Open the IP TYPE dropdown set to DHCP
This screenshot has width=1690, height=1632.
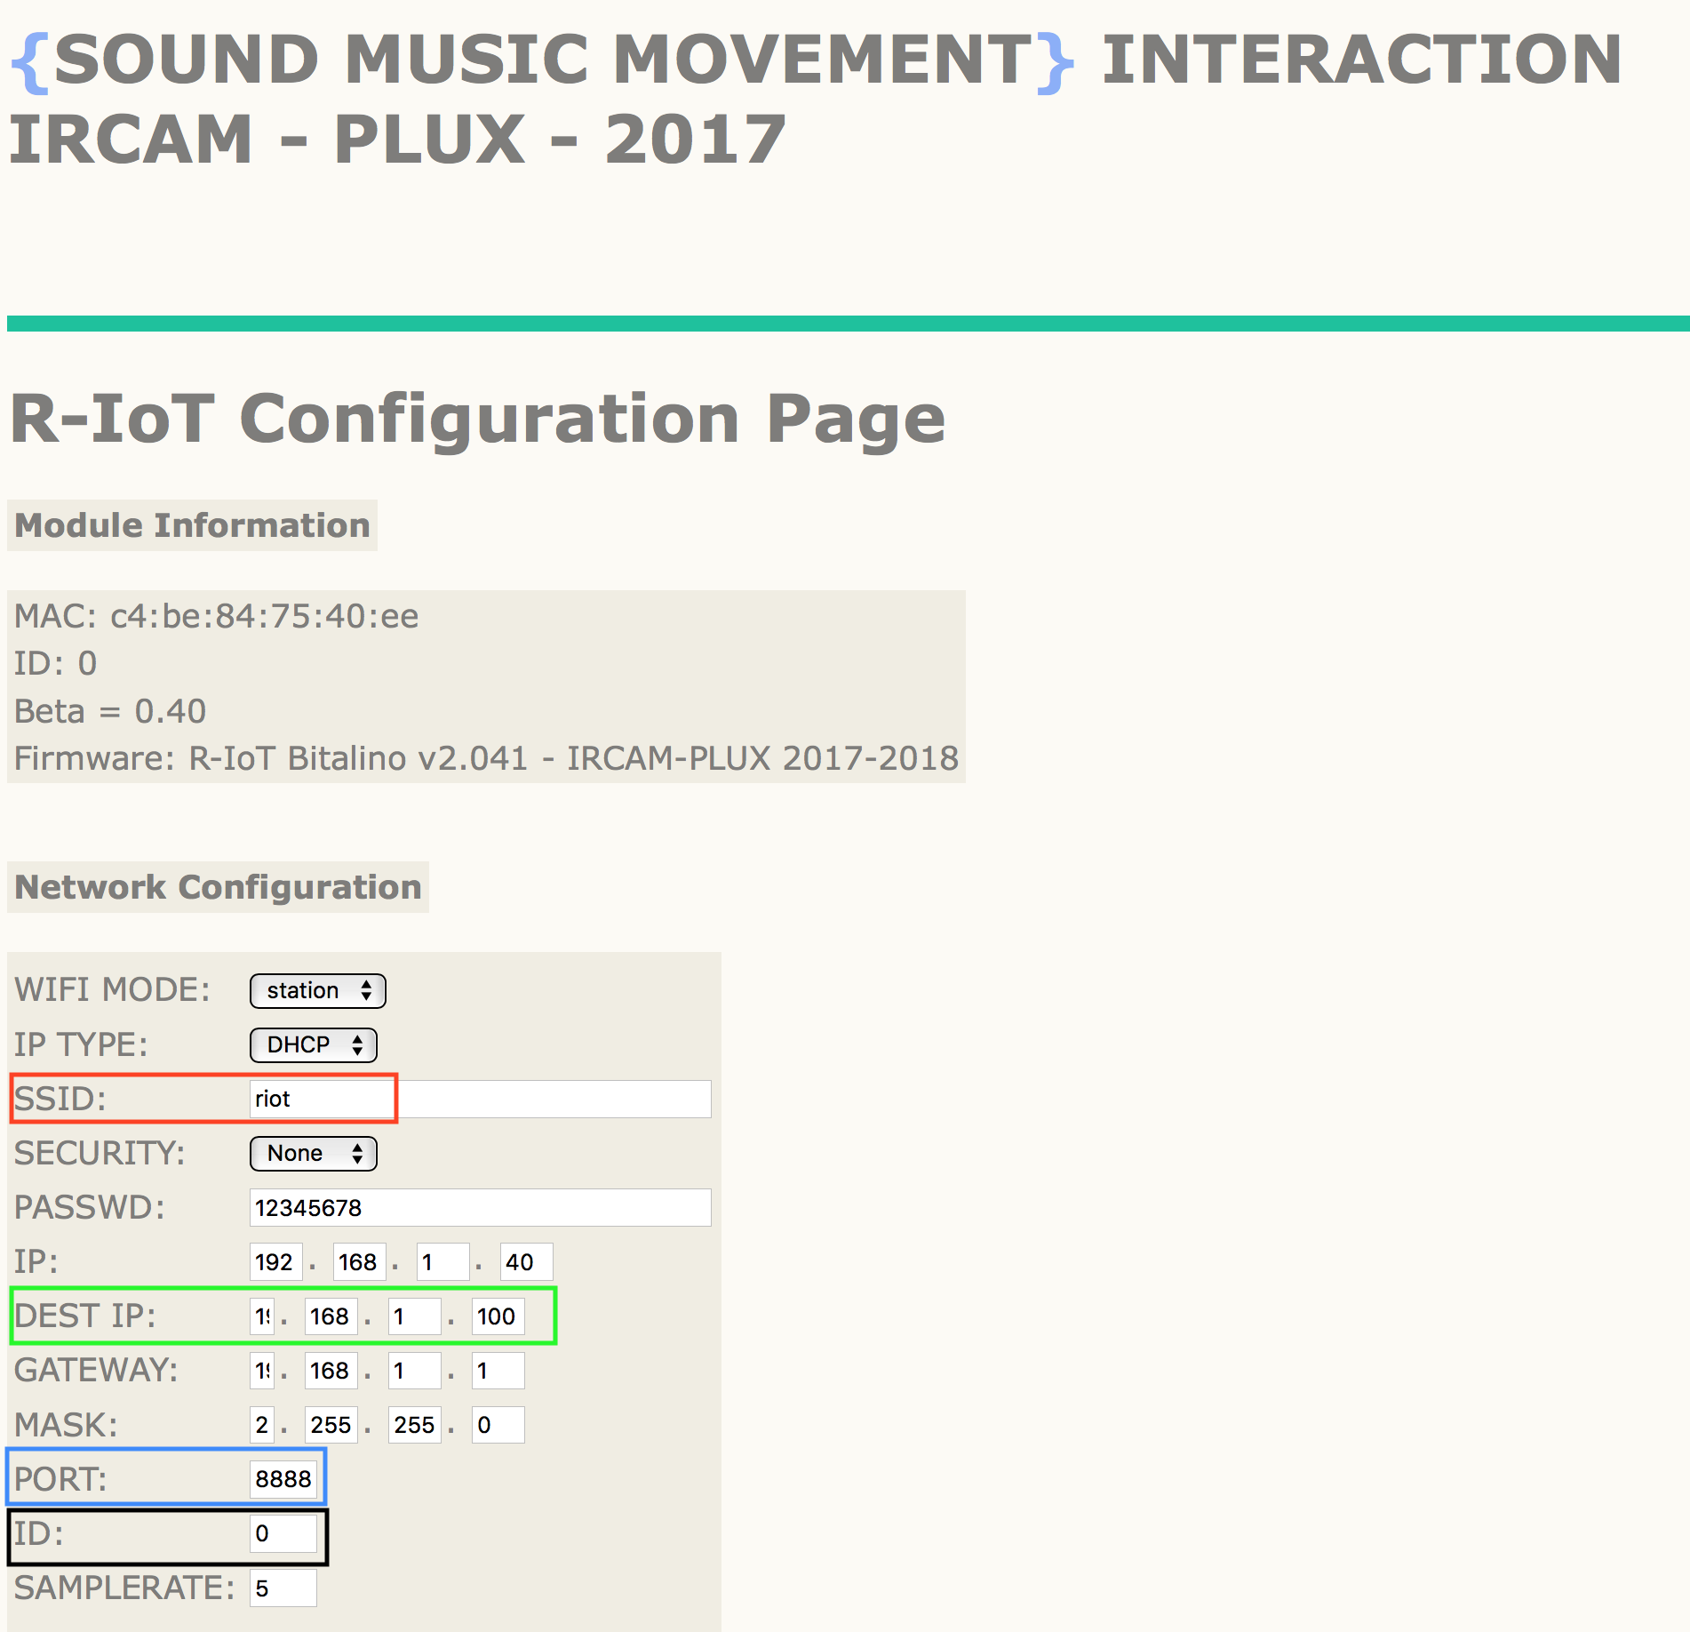pos(313,1044)
